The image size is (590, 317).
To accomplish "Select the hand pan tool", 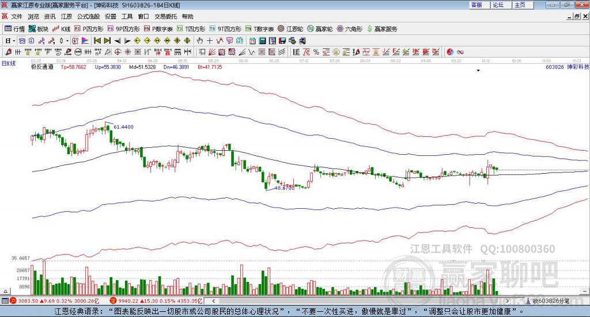I will tap(200, 41).
